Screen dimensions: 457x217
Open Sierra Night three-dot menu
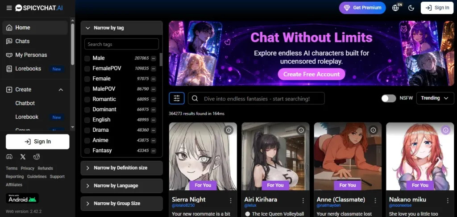click(231, 200)
